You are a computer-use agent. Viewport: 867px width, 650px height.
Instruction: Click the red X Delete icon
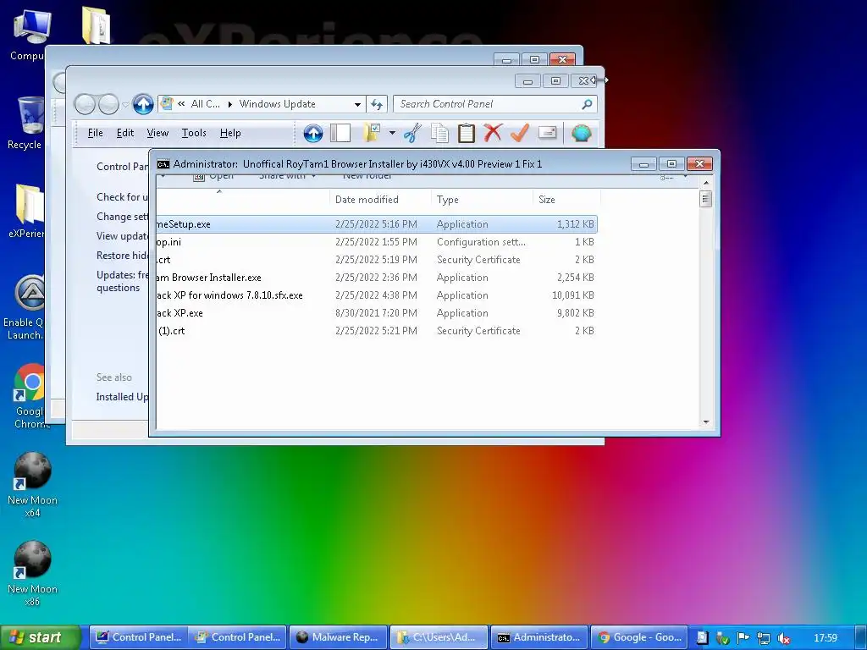click(x=493, y=133)
